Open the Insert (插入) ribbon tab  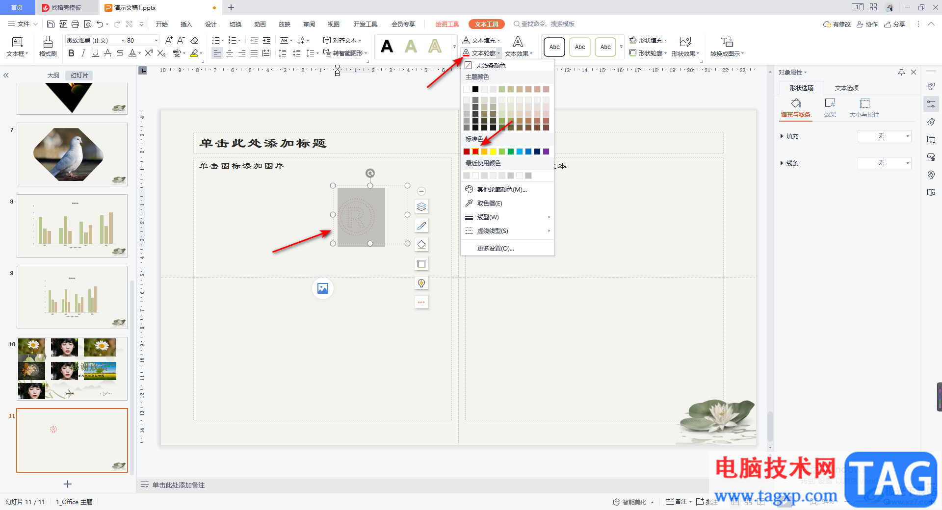[x=186, y=24]
